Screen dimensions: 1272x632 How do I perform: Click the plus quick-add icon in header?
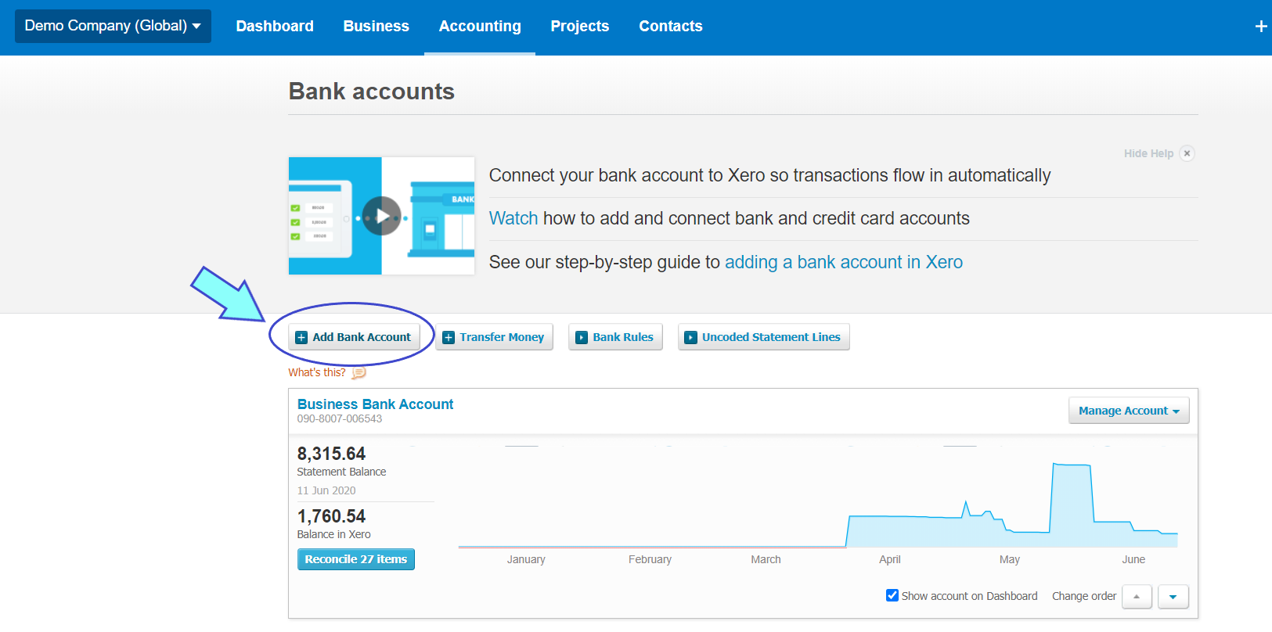[1260, 27]
